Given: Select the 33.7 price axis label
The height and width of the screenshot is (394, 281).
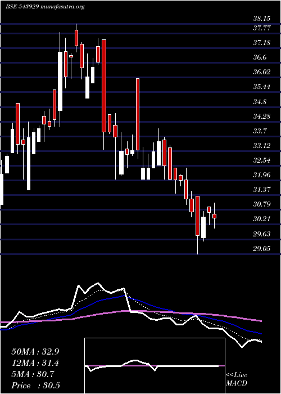Looking at the screenshot, I should (x=260, y=131).
